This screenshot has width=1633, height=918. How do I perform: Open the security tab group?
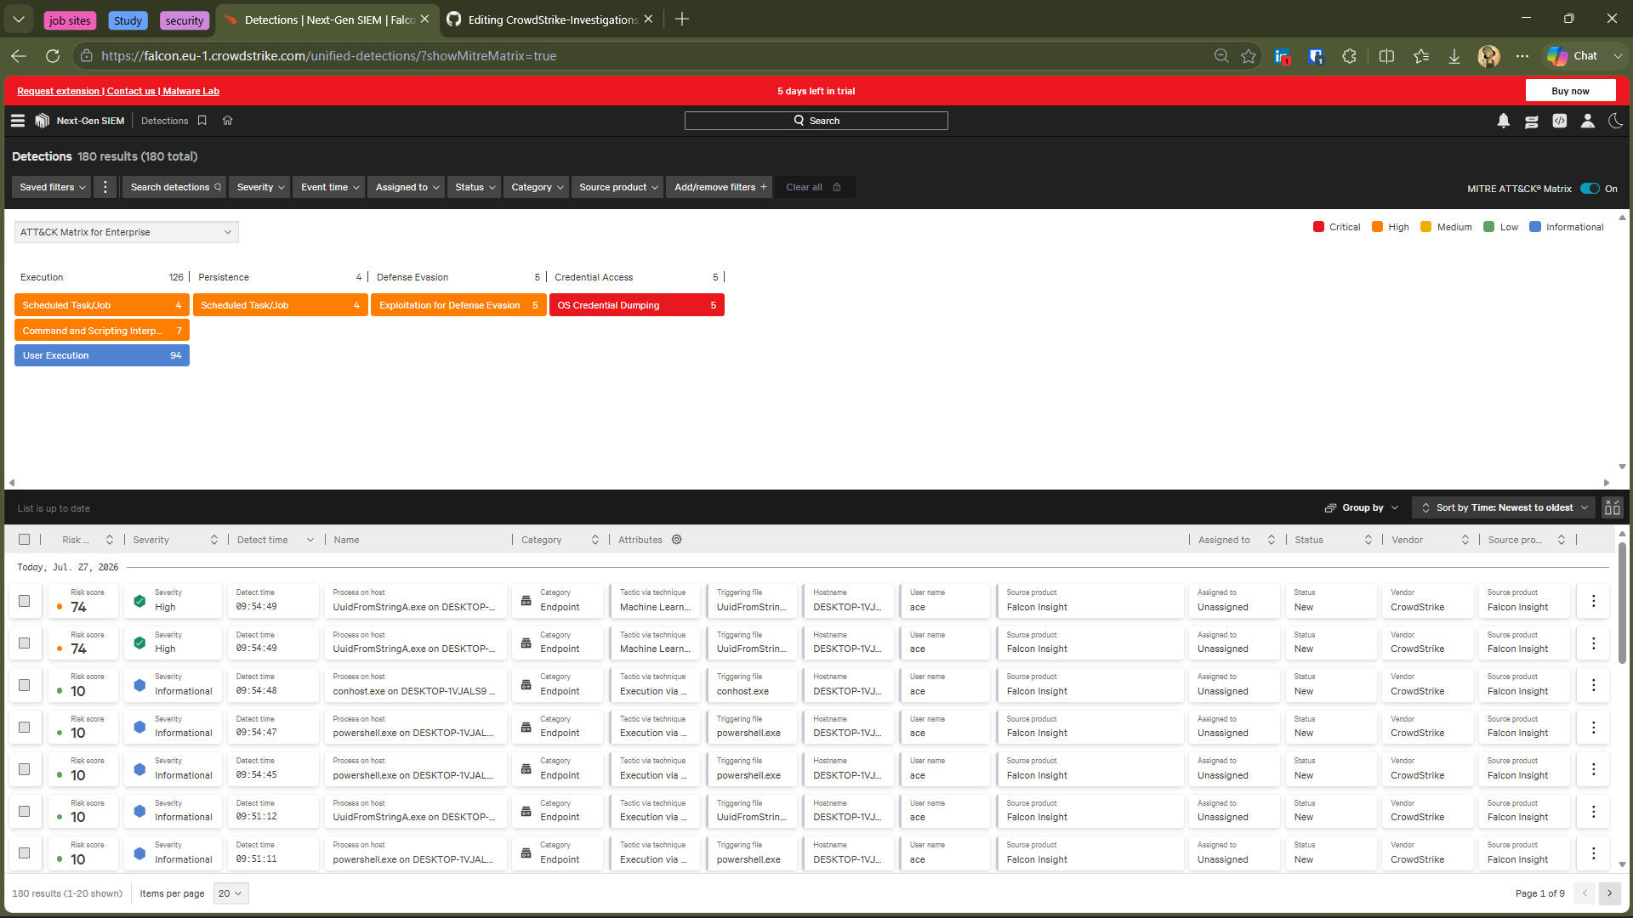pos(185,20)
